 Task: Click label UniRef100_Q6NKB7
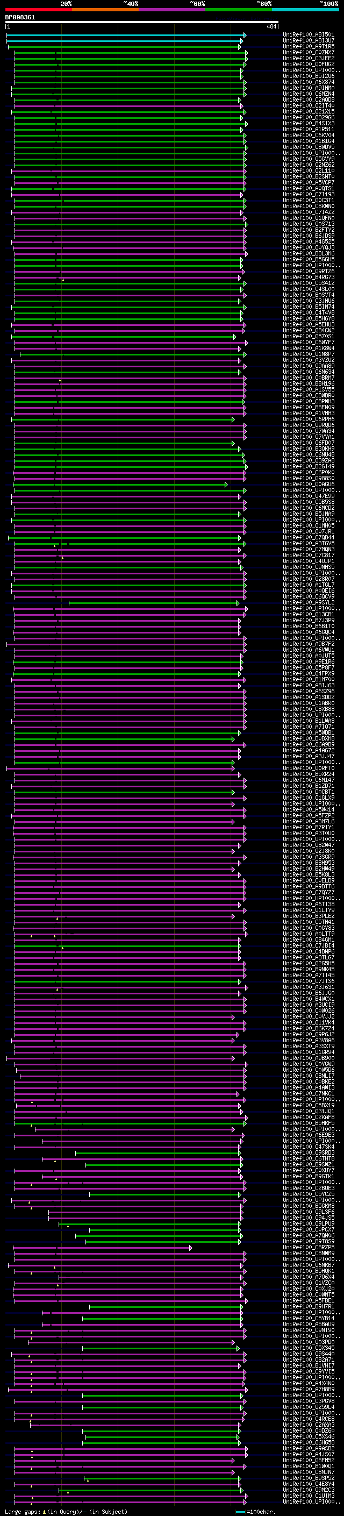click(x=309, y=1265)
